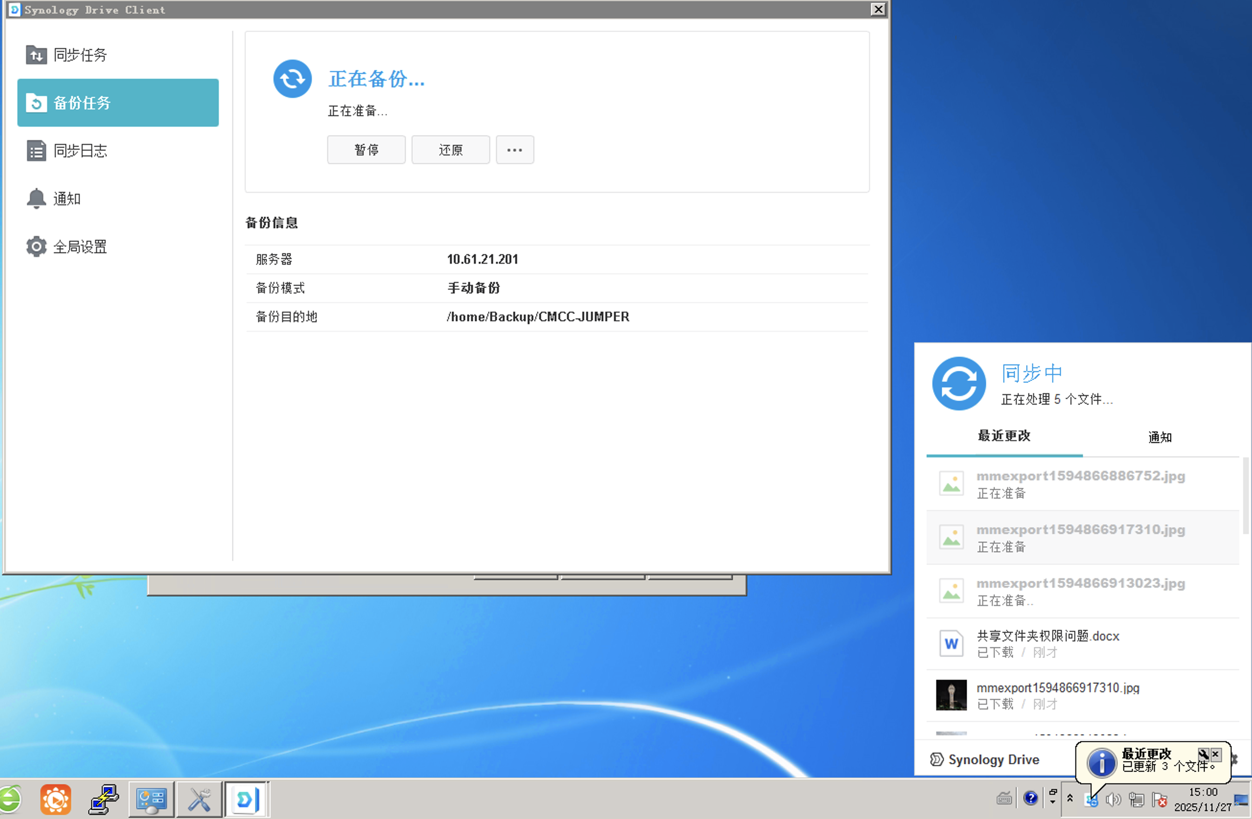Open the 同步任务 sync tasks section

click(80, 55)
